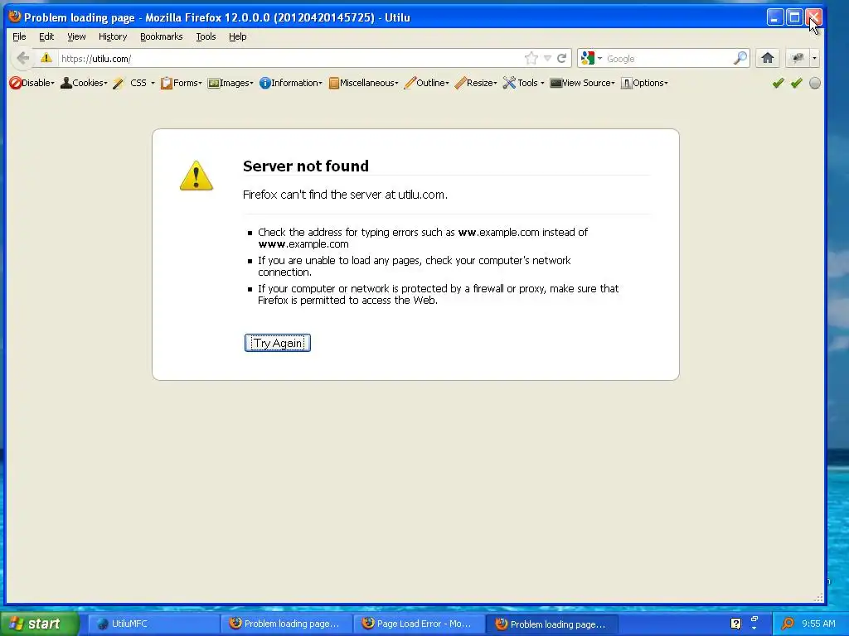The height and width of the screenshot is (636, 849).
Task: Click text "Firefox can't find the server at utilu.com."
Action: pyautogui.click(x=345, y=195)
